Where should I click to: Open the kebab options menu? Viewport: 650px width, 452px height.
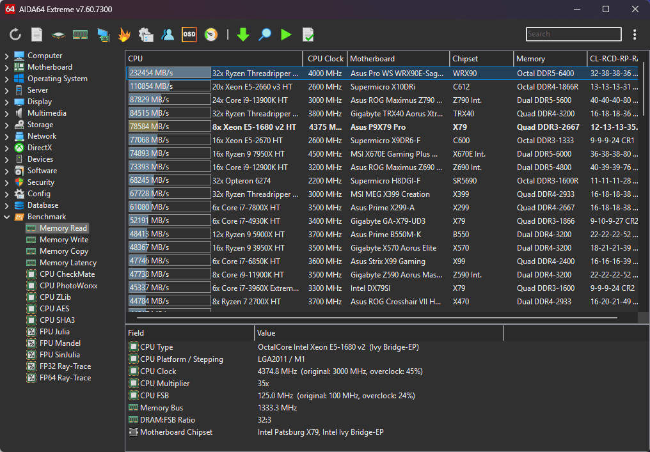[x=634, y=35]
